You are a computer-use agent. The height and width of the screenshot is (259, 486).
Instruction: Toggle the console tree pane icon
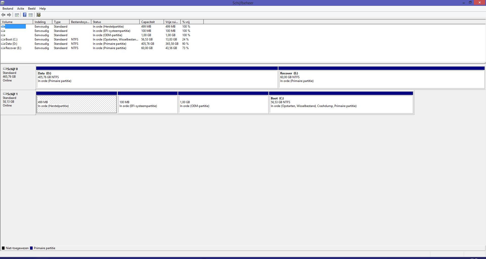(17, 15)
